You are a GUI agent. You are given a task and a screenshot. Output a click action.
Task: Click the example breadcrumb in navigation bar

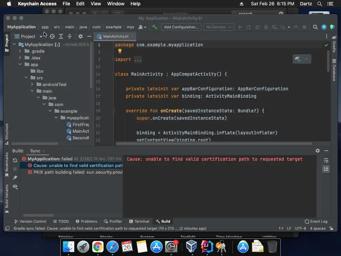(x=114, y=27)
